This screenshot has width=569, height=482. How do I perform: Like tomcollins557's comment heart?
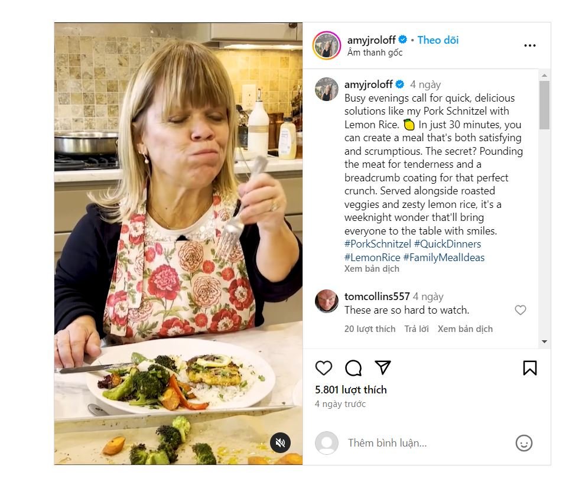[520, 310]
